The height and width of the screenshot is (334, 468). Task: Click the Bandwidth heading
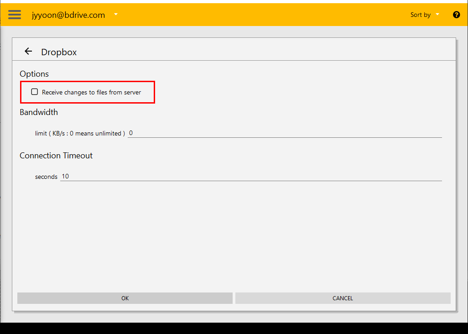point(39,112)
